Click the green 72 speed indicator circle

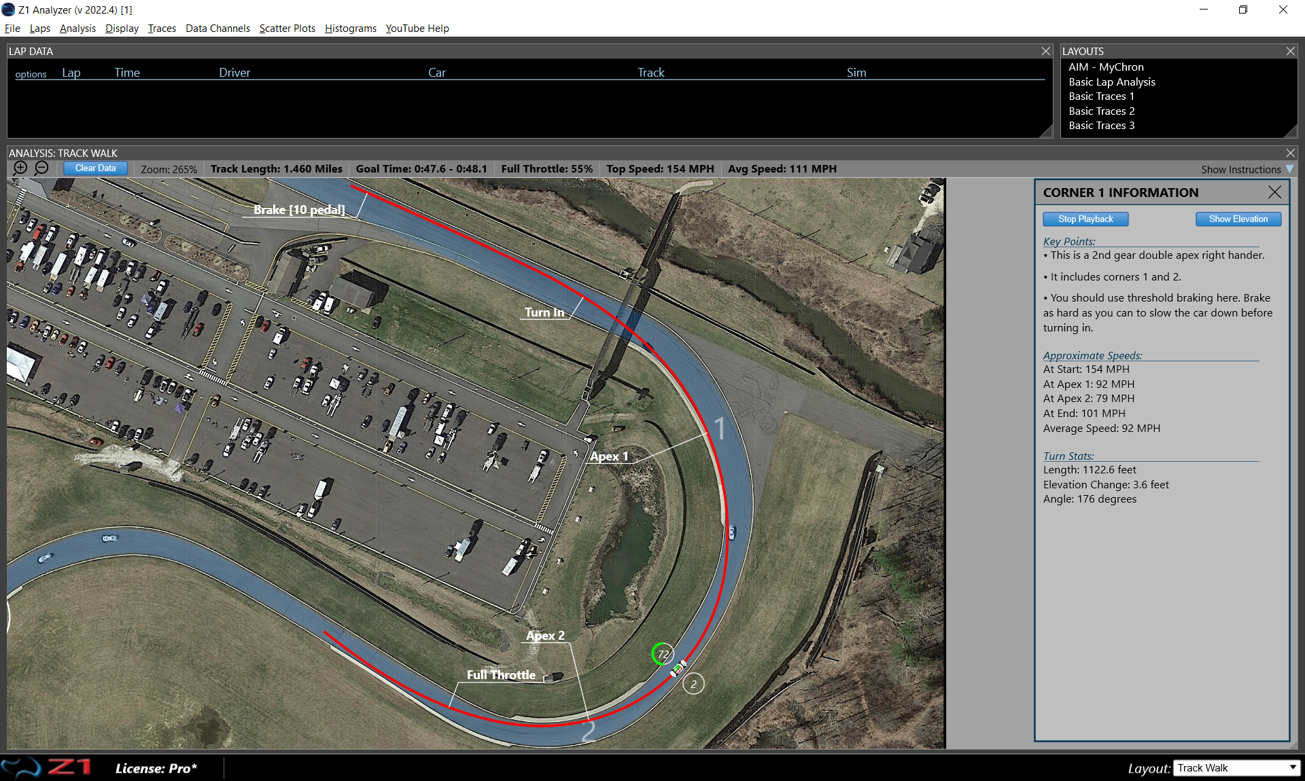663,654
